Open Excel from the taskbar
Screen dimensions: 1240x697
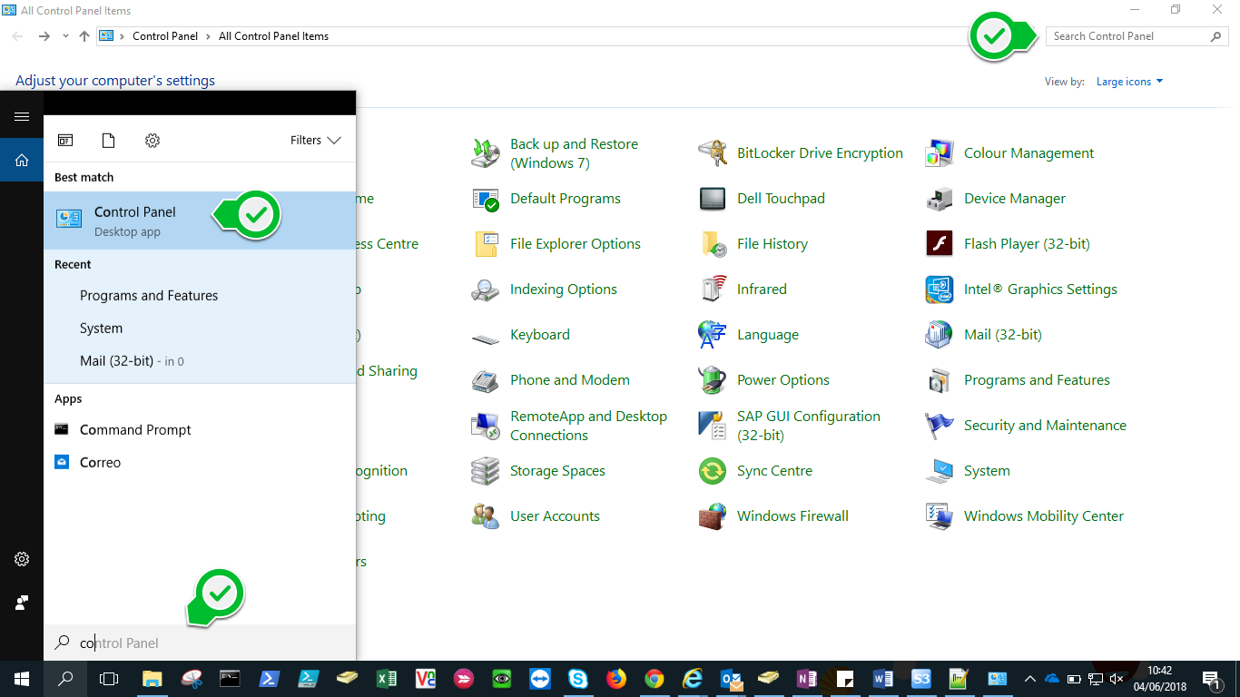pos(386,679)
